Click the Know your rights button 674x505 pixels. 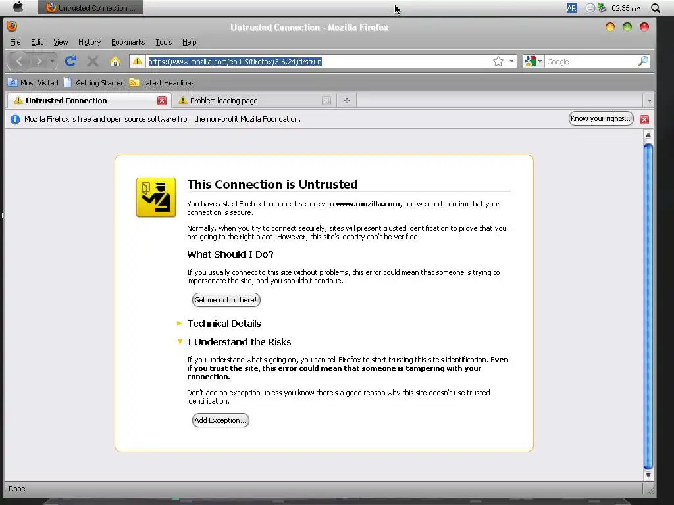point(600,118)
